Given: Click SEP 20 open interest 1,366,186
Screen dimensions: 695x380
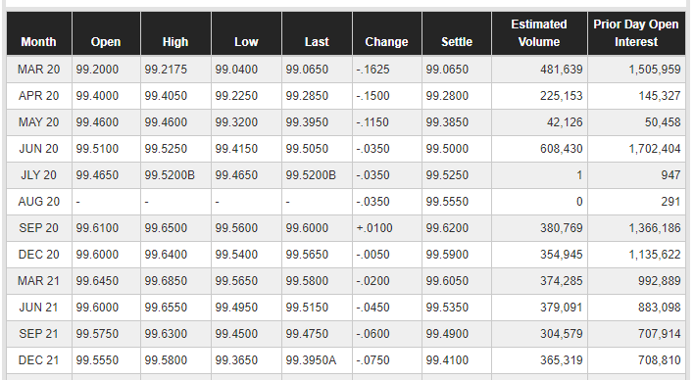Looking at the screenshot, I should point(655,228).
